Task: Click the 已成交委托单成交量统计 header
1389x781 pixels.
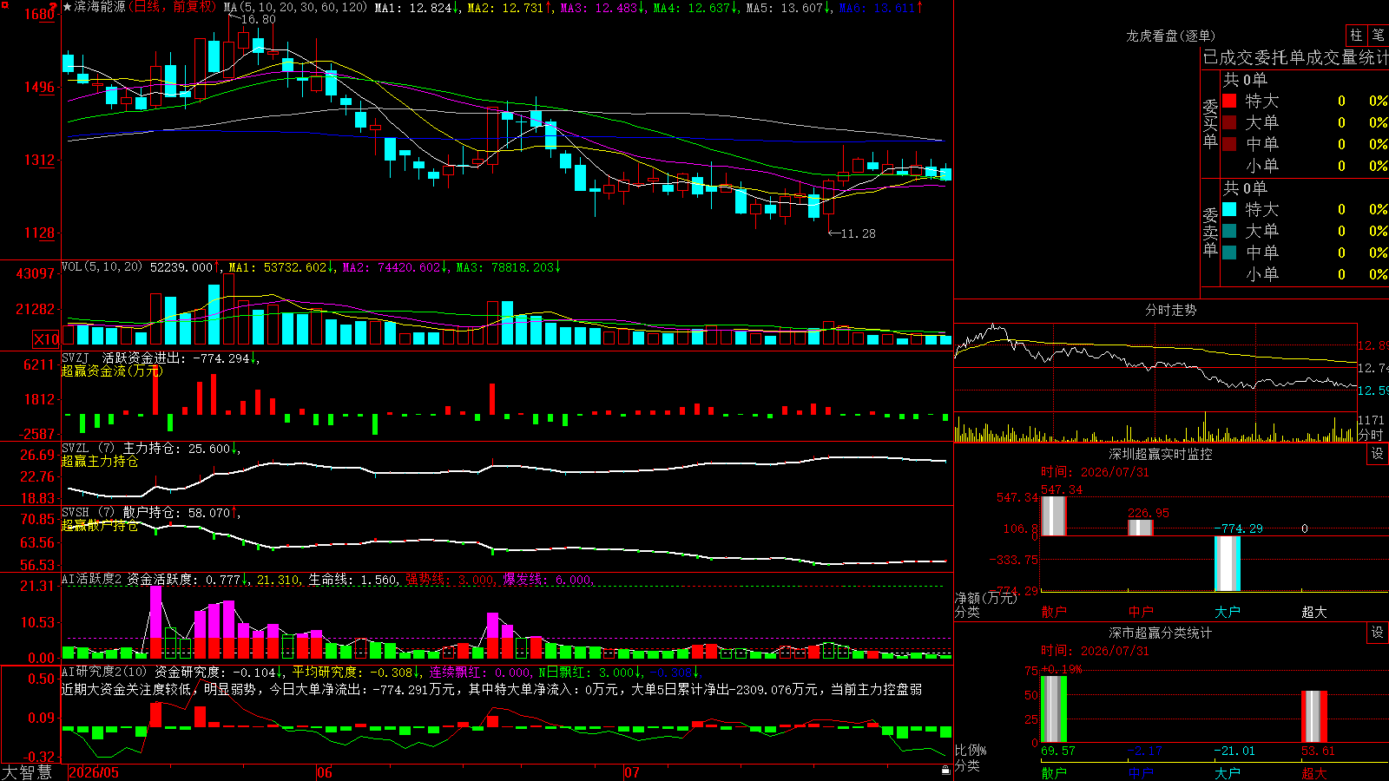Action: coord(1295,57)
